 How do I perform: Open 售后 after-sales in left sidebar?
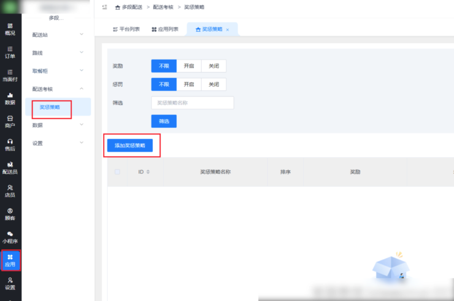[10, 144]
